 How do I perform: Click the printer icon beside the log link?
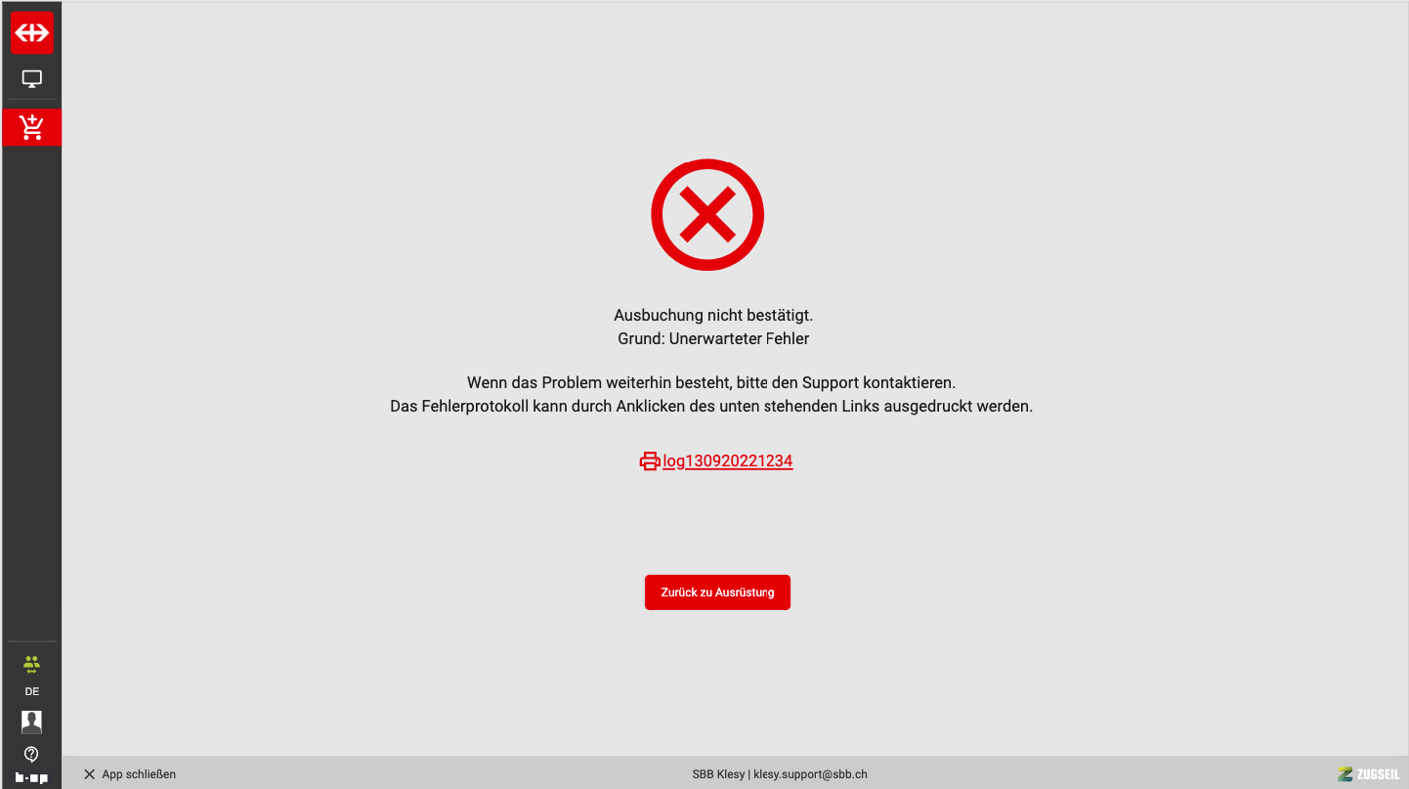click(x=650, y=461)
